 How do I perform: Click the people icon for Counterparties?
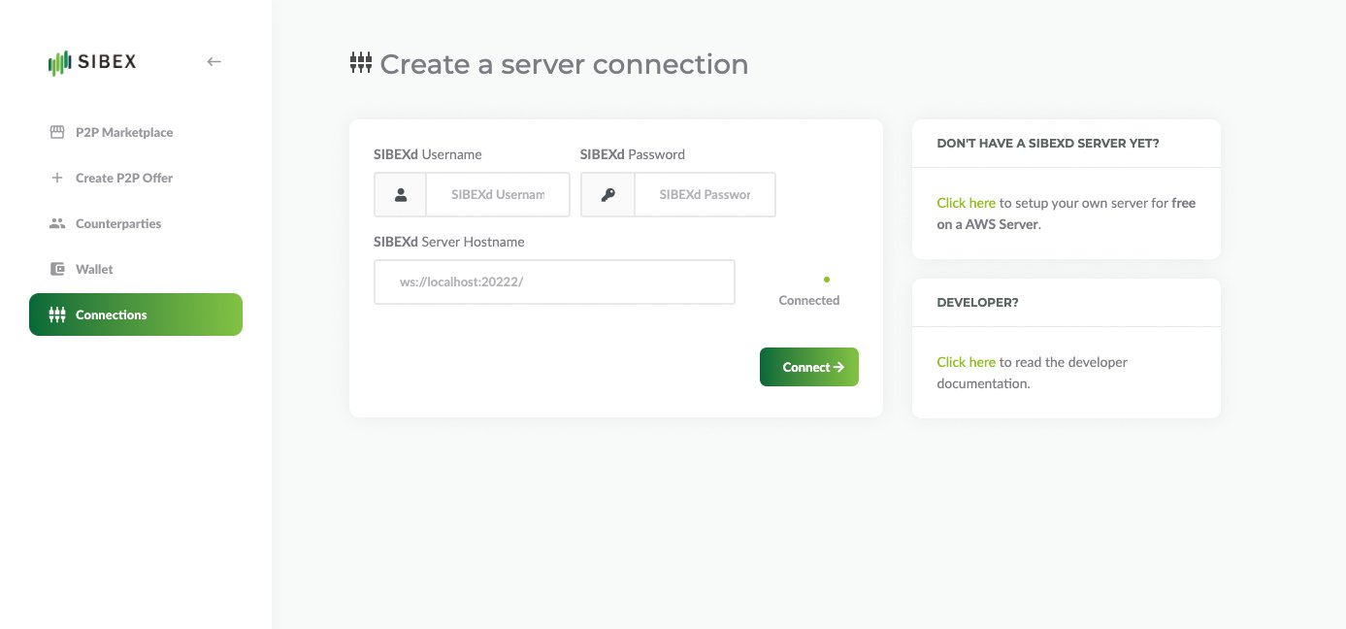[56, 223]
